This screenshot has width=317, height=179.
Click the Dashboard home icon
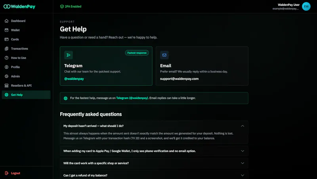pyautogui.click(x=6, y=21)
